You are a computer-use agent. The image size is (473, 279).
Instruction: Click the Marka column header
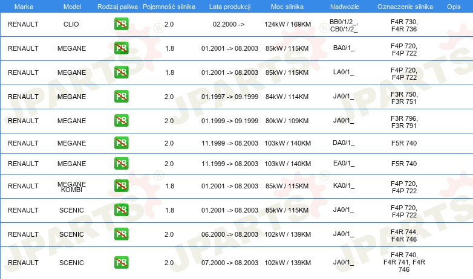24,7
